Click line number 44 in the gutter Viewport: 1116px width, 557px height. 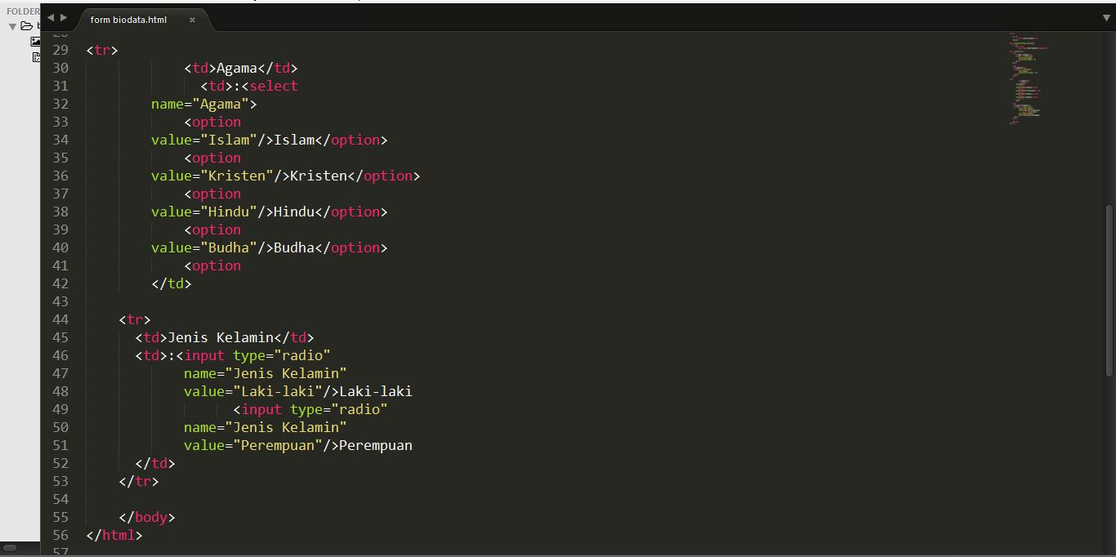(60, 319)
